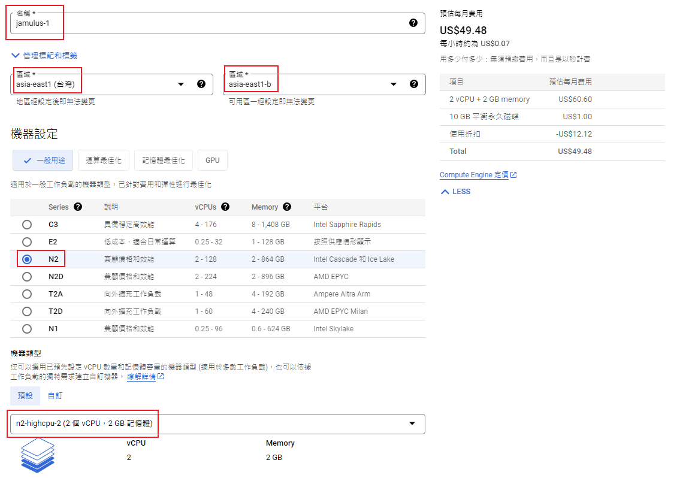This screenshot has height=478, width=674.
Task: Select the C3 series radio button
Action: [27, 225]
